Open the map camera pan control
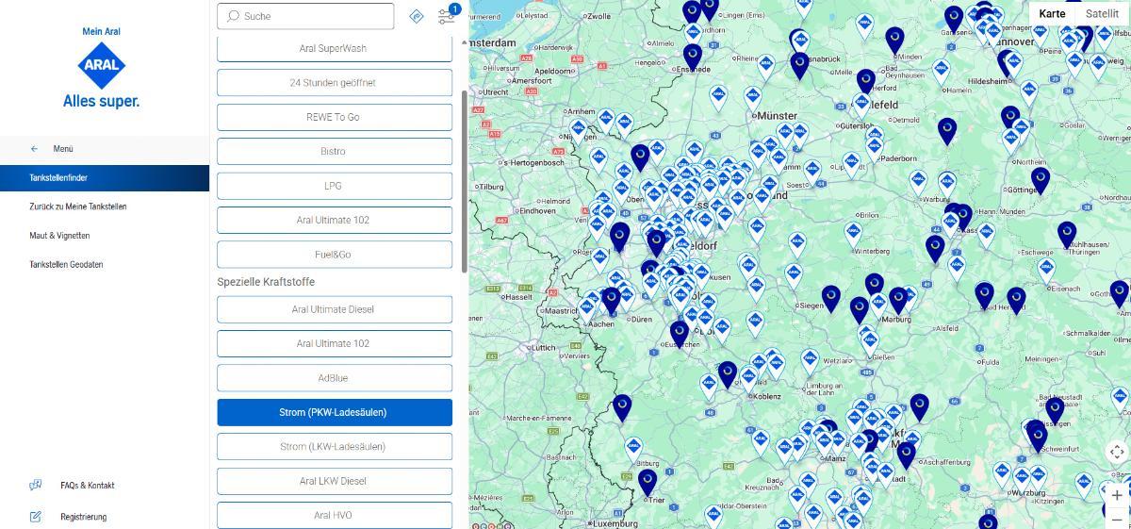 pos(1117,452)
